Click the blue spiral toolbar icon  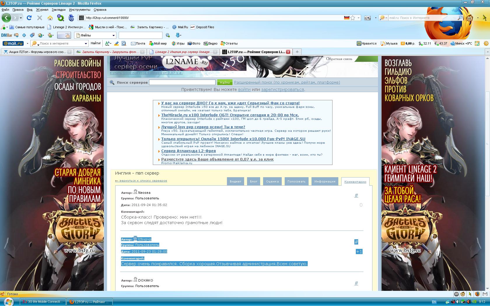click(71, 18)
